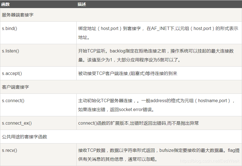The width and height of the screenshot is (242, 166).
Task: Select the s.accept() cell
Action: (38, 73)
